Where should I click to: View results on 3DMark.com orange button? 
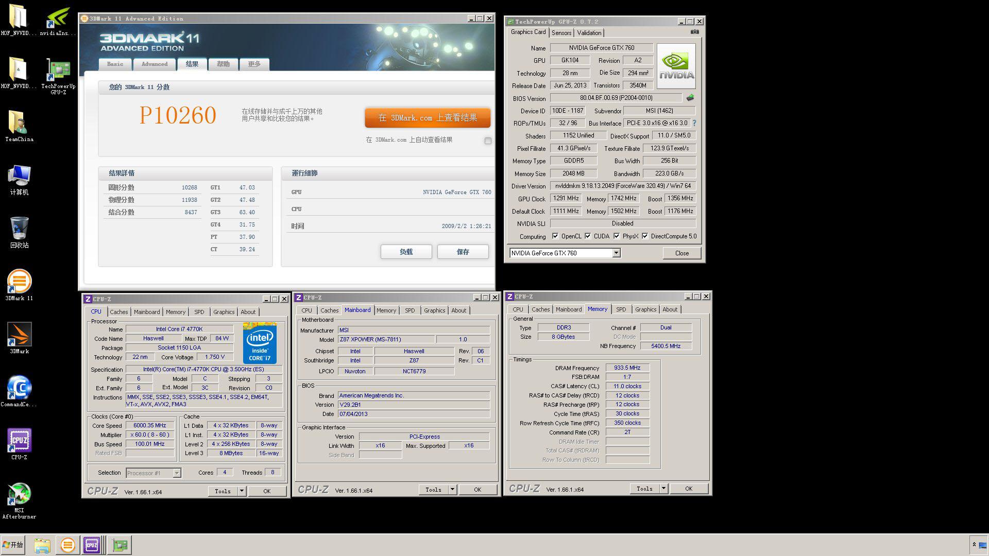tap(428, 118)
